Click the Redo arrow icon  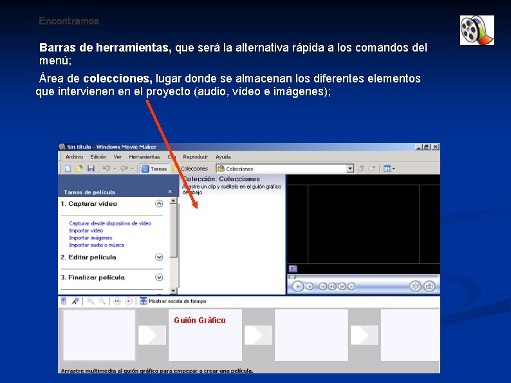[124, 169]
